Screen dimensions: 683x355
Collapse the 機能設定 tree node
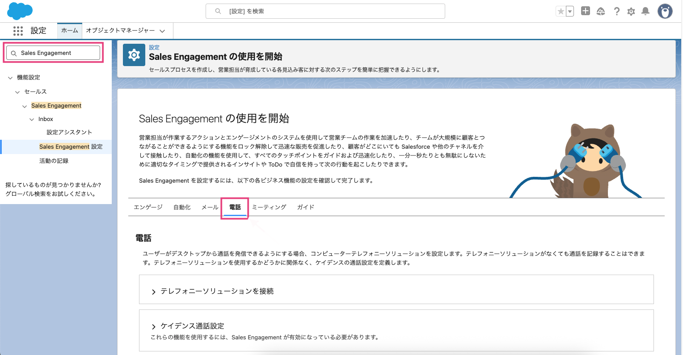tap(10, 78)
